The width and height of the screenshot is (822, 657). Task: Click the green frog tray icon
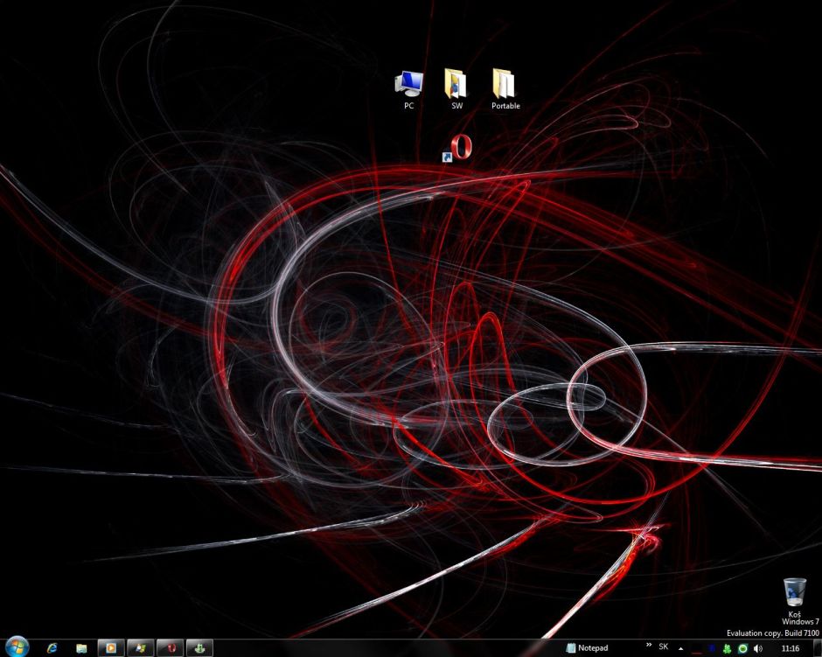[728, 648]
